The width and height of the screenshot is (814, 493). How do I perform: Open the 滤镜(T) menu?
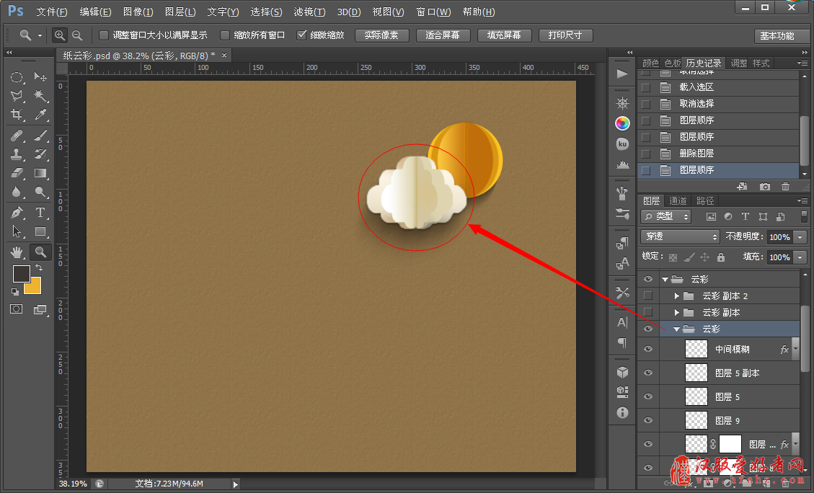coord(309,12)
